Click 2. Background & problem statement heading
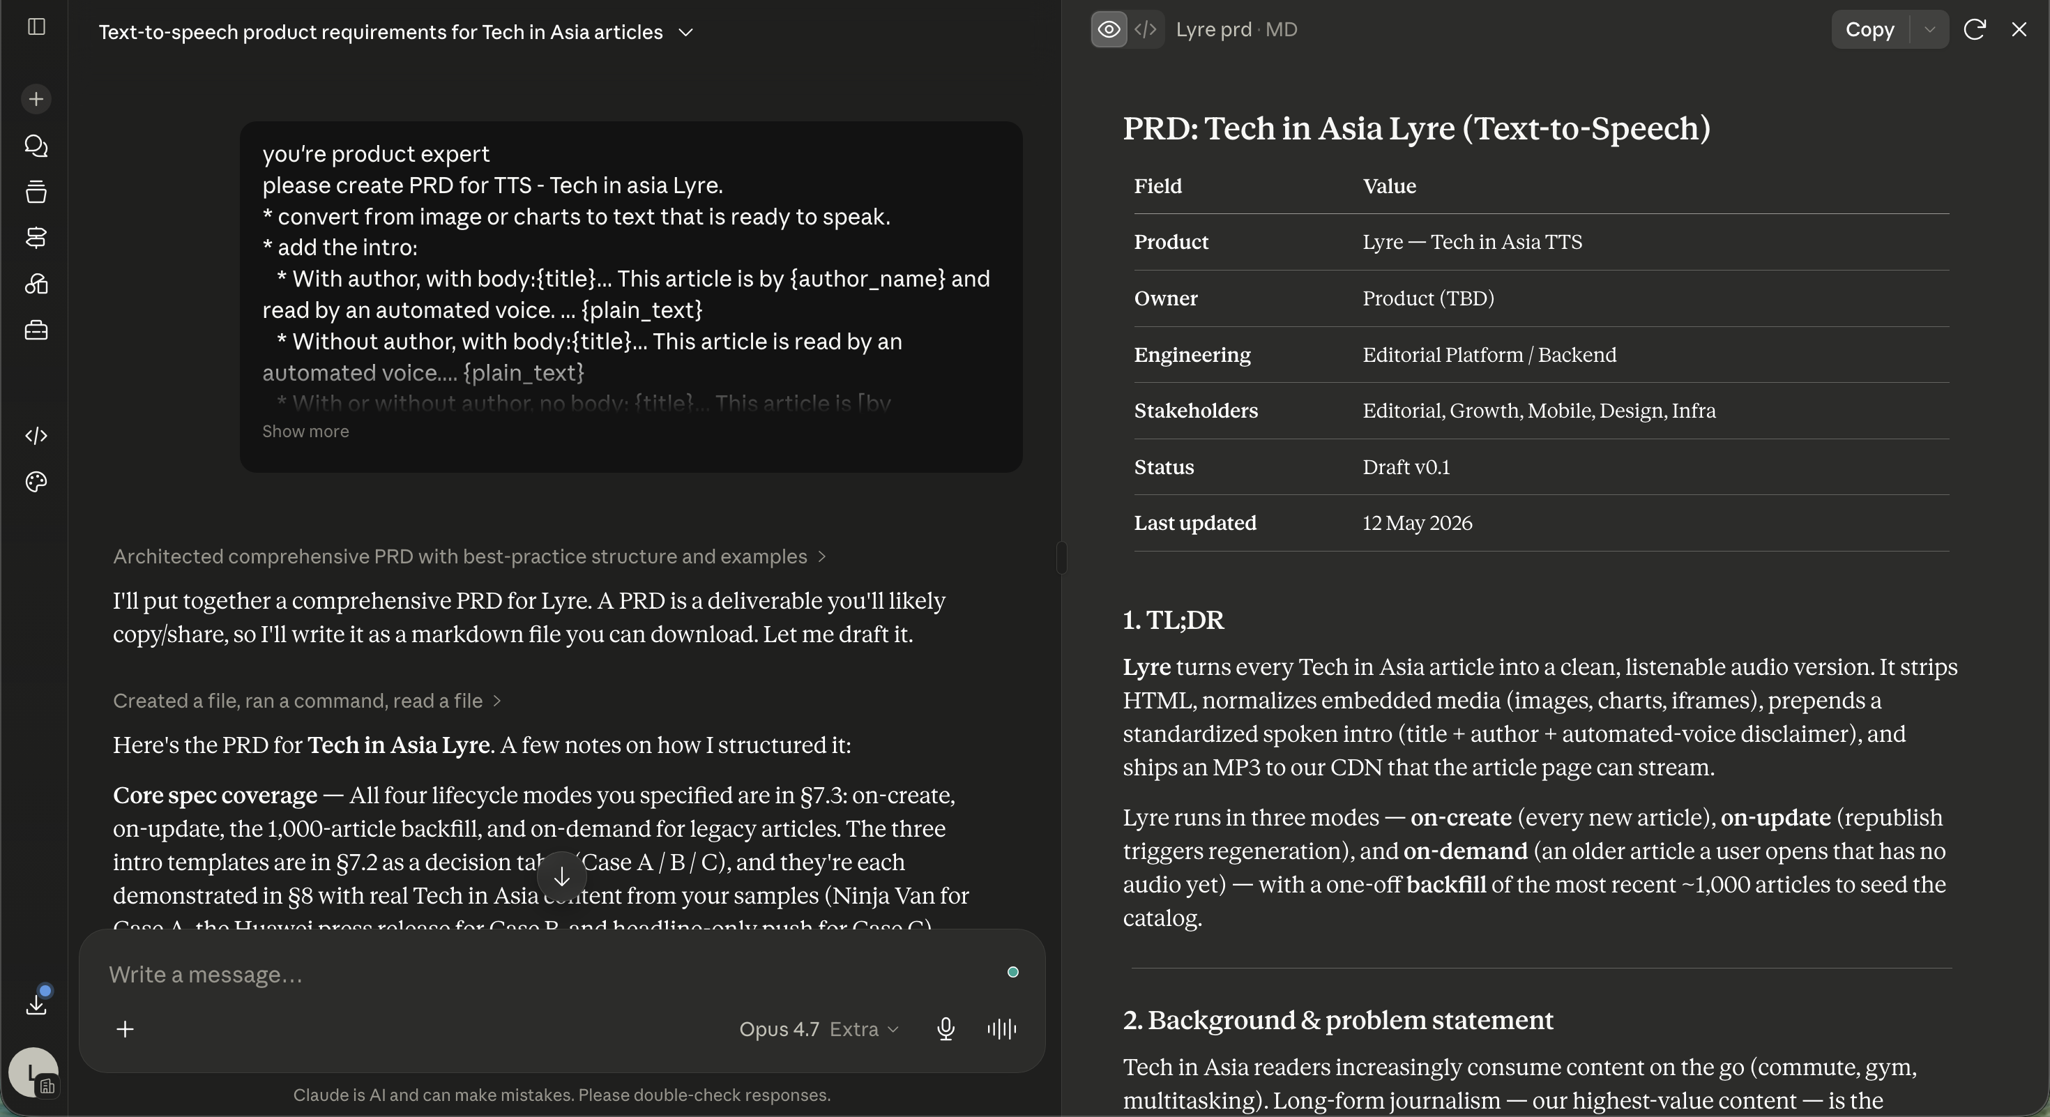2050x1117 pixels. click(1338, 1021)
